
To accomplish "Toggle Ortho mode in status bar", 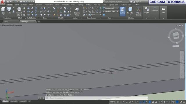I will [127, 102].
